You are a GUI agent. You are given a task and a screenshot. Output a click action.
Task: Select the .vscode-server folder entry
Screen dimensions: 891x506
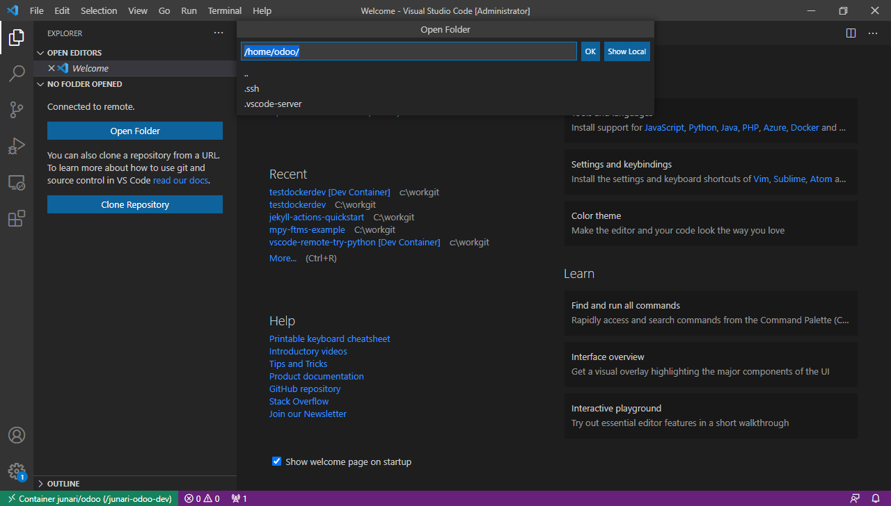(445, 104)
